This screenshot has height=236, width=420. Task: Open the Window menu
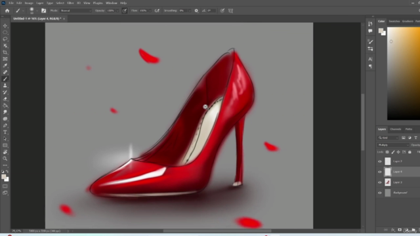pyautogui.click(x=112, y=3)
